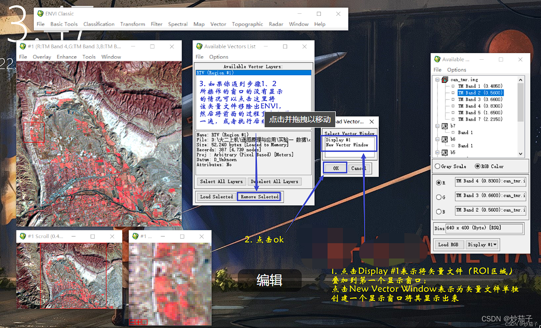Click the band list scrollbar up arrow
This screenshot has height=328, width=541.
pos(521,80)
